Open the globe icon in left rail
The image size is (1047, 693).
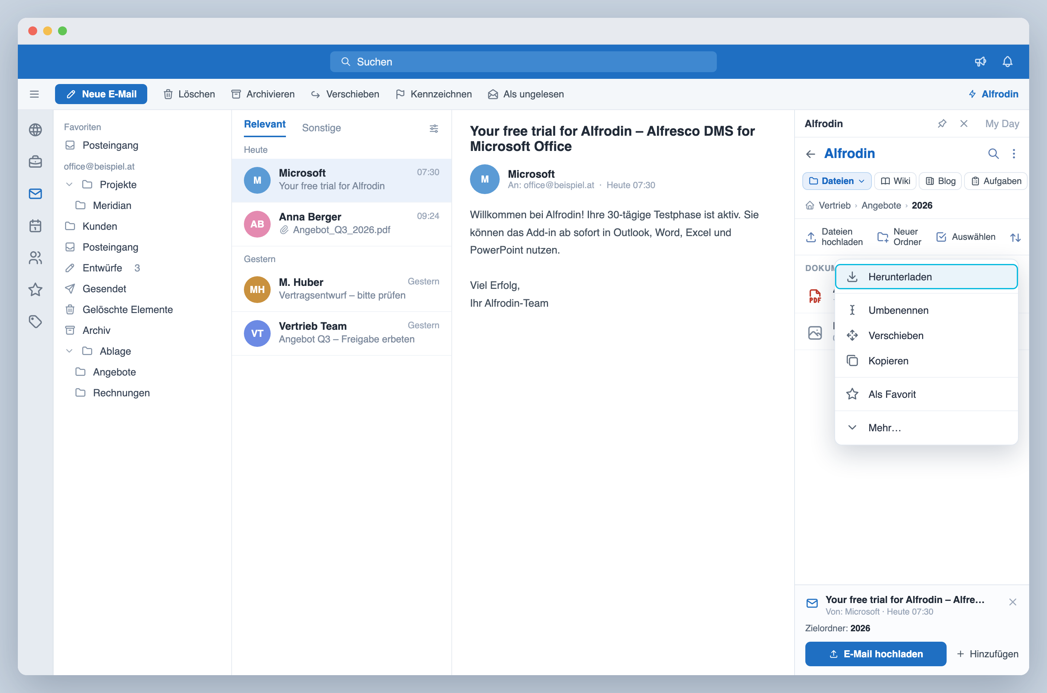tap(35, 130)
